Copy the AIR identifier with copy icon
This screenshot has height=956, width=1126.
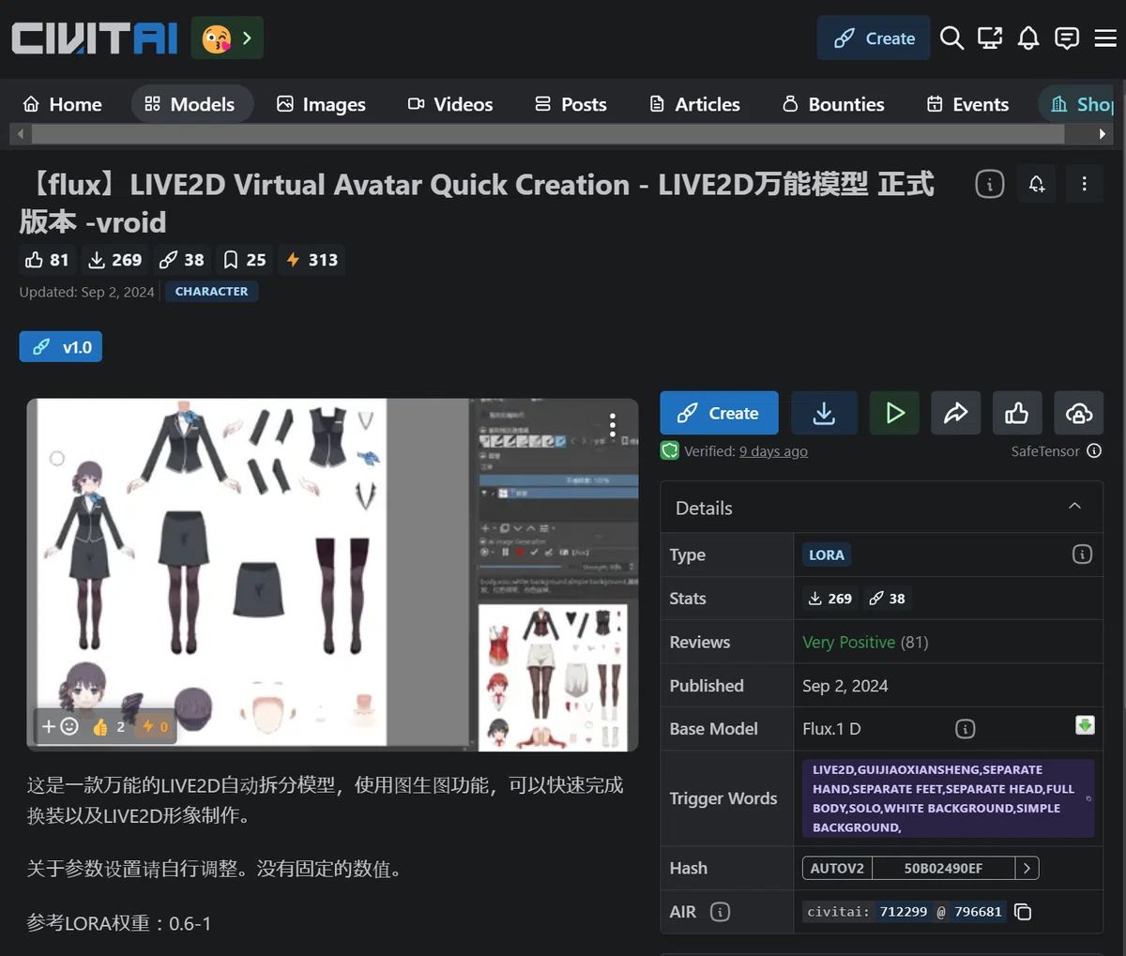[x=1024, y=912]
